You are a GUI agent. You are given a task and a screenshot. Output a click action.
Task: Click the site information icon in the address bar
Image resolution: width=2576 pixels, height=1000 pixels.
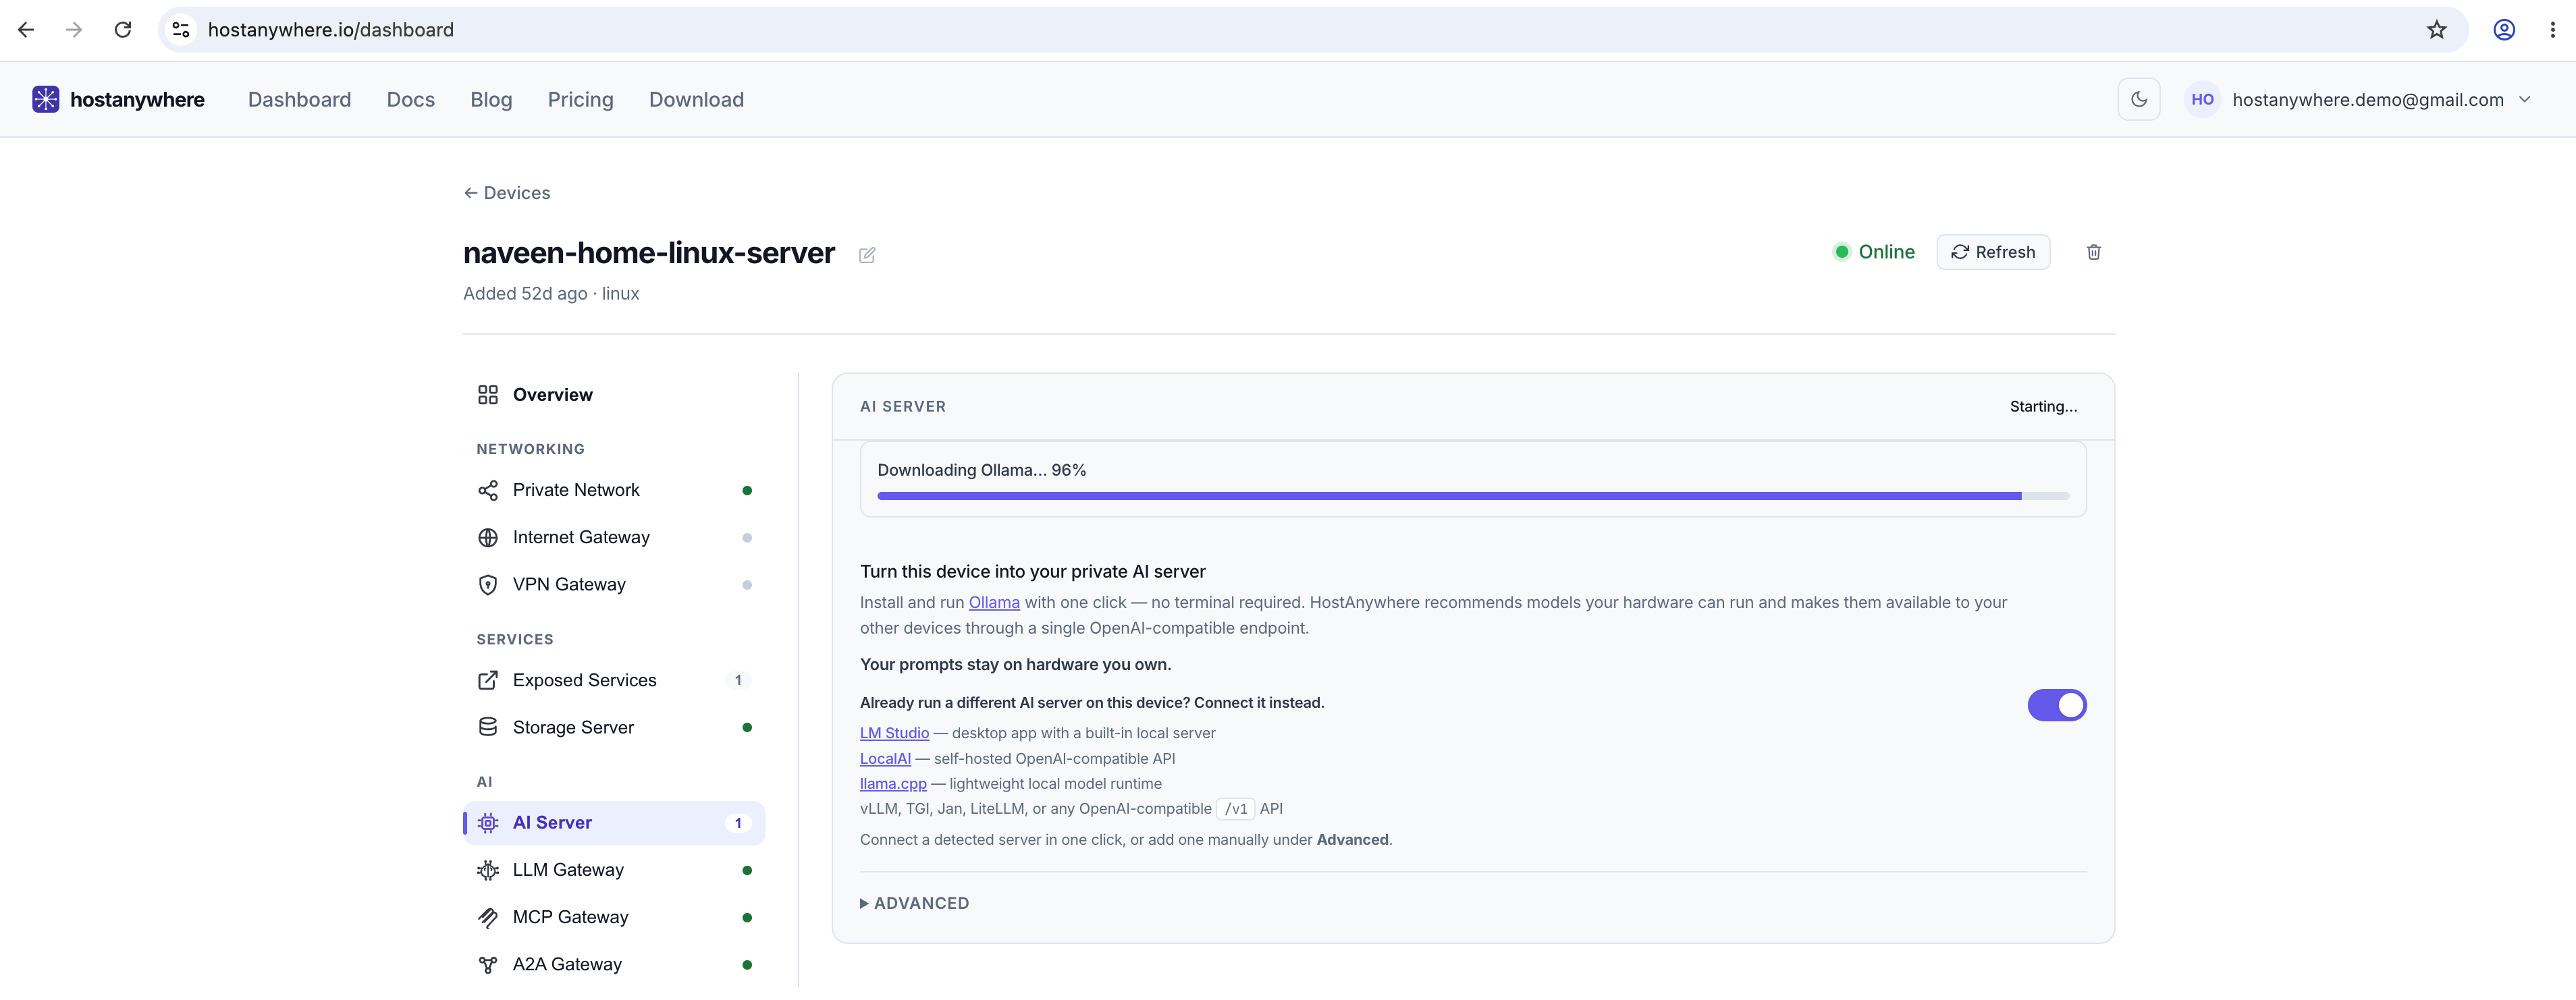click(x=181, y=30)
